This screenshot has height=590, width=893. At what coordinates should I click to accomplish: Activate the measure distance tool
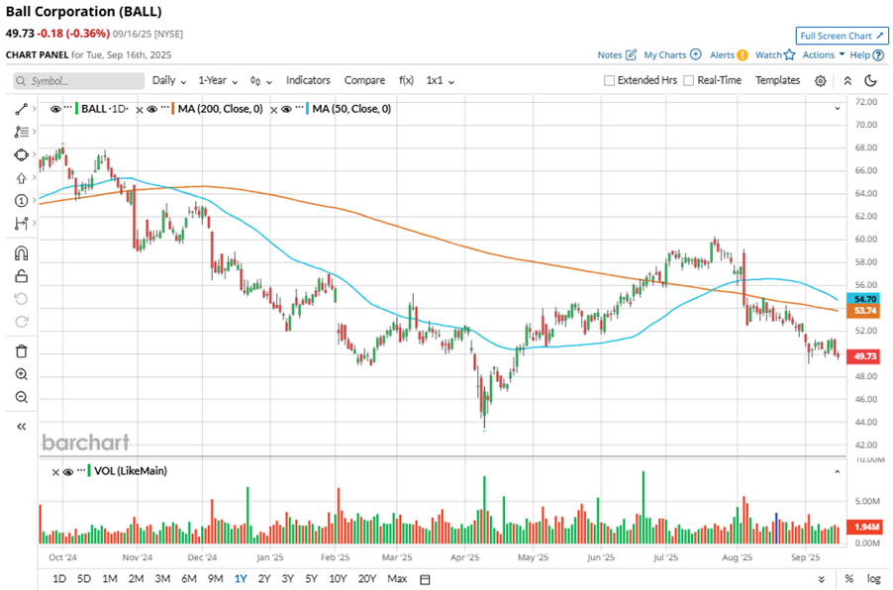point(21,224)
